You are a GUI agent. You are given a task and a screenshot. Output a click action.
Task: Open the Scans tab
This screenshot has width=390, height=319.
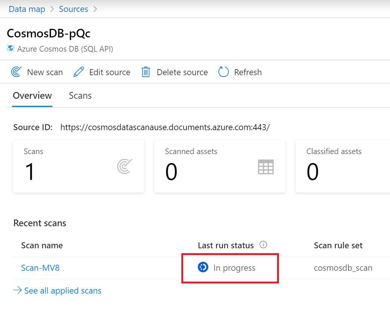tap(80, 96)
